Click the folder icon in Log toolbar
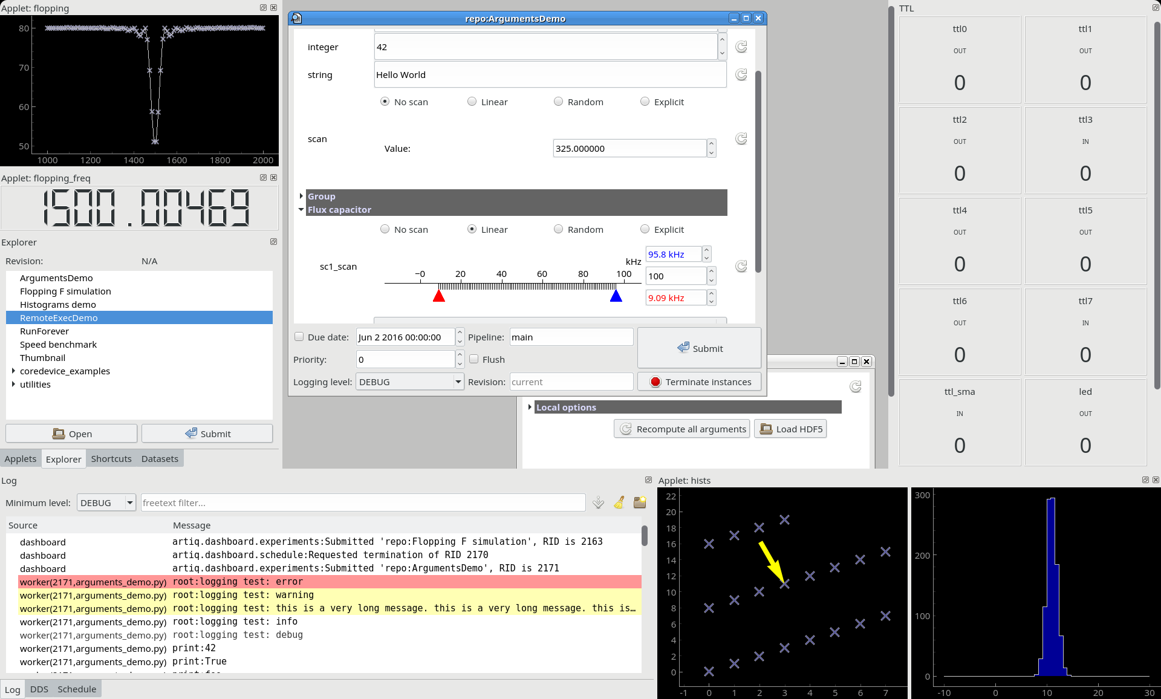The height and width of the screenshot is (699, 1161). point(640,502)
